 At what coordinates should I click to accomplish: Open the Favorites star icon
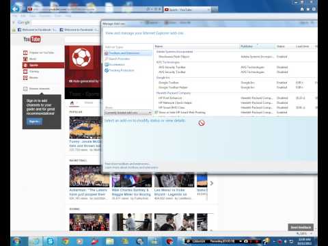(308, 9)
